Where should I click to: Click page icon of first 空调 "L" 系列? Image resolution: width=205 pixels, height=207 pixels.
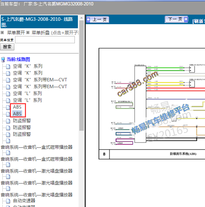[x=8, y=94]
